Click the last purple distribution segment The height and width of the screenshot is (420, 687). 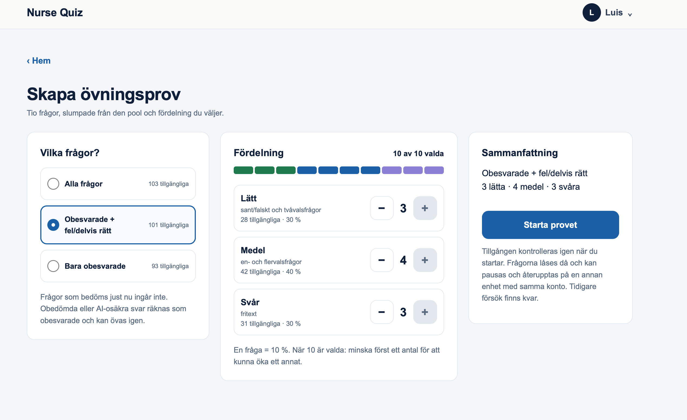coord(434,170)
